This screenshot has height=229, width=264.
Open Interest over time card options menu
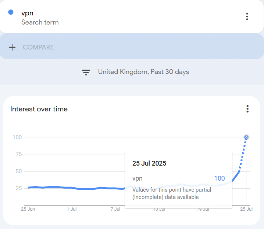(247, 109)
